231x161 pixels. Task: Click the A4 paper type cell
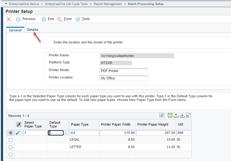click(x=84, y=133)
